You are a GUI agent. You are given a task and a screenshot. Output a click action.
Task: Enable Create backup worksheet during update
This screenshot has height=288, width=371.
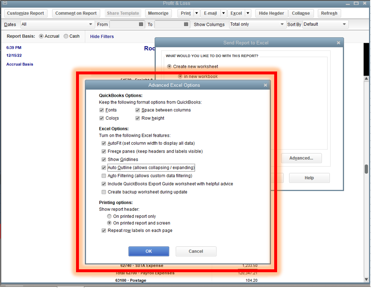[103, 192]
